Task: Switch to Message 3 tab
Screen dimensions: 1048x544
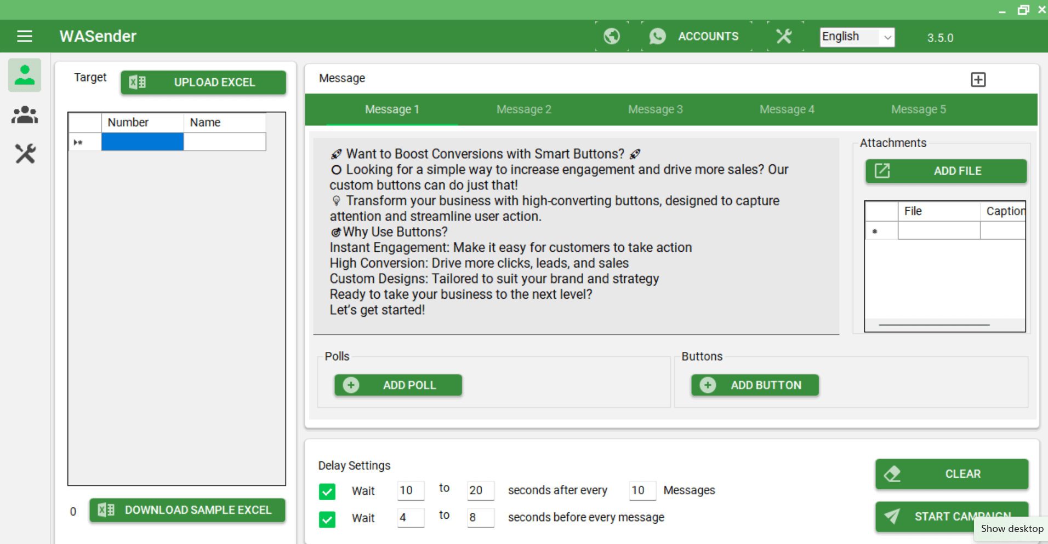Action: [655, 109]
